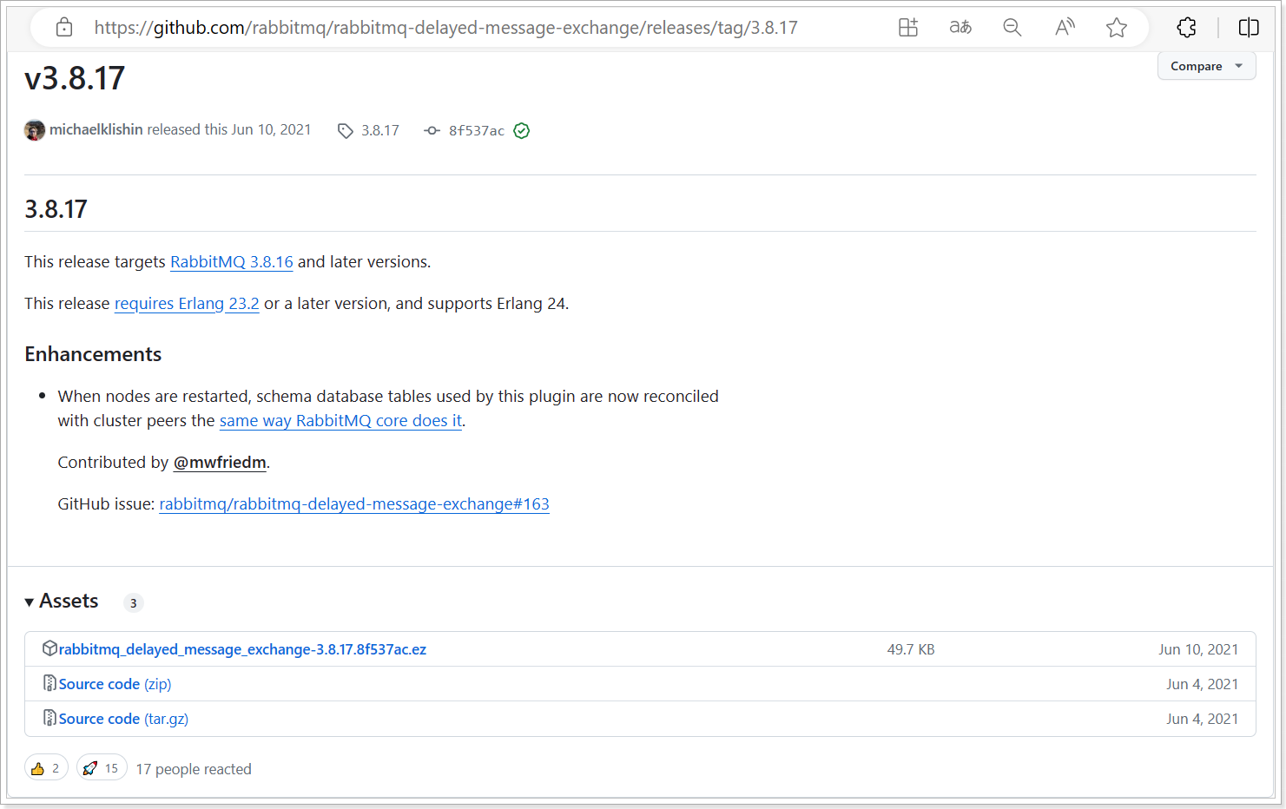Click the package icon for .ez asset

tap(49, 648)
